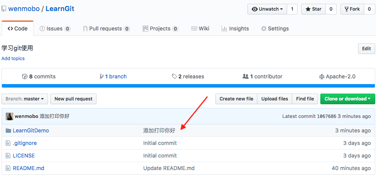View the 1 branch list

click(113, 76)
